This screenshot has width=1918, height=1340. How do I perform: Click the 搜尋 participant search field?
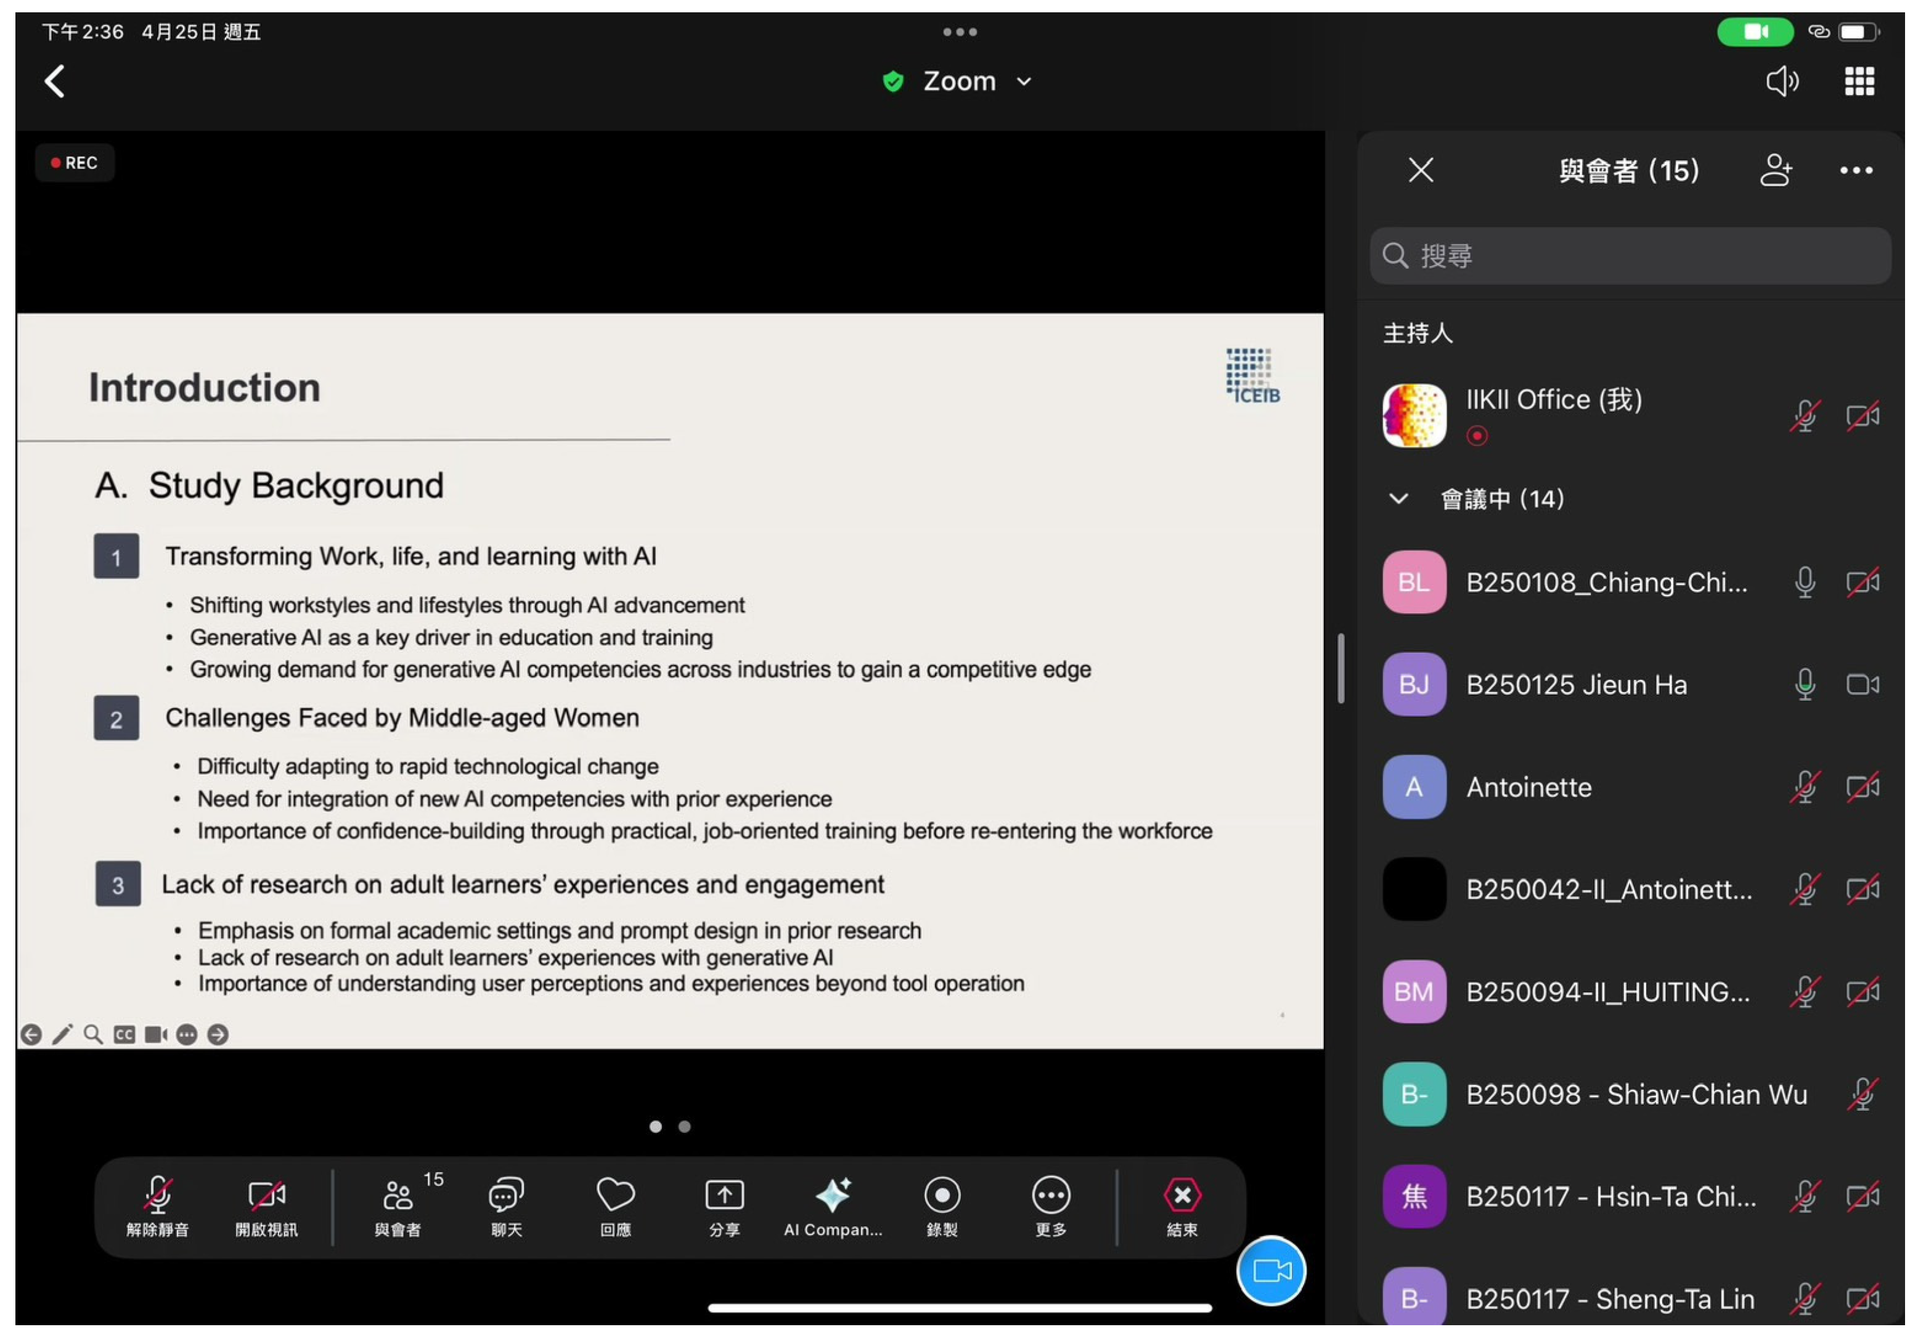coord(1629,256)
